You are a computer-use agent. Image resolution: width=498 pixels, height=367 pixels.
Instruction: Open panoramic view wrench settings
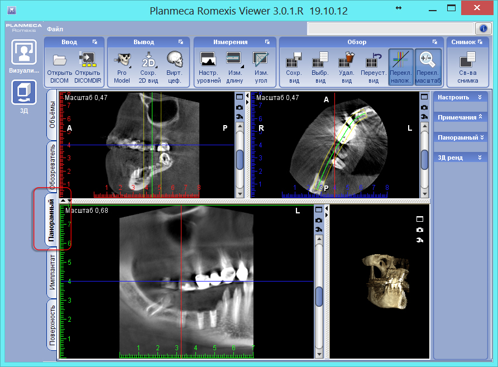(x=319, y=230)
